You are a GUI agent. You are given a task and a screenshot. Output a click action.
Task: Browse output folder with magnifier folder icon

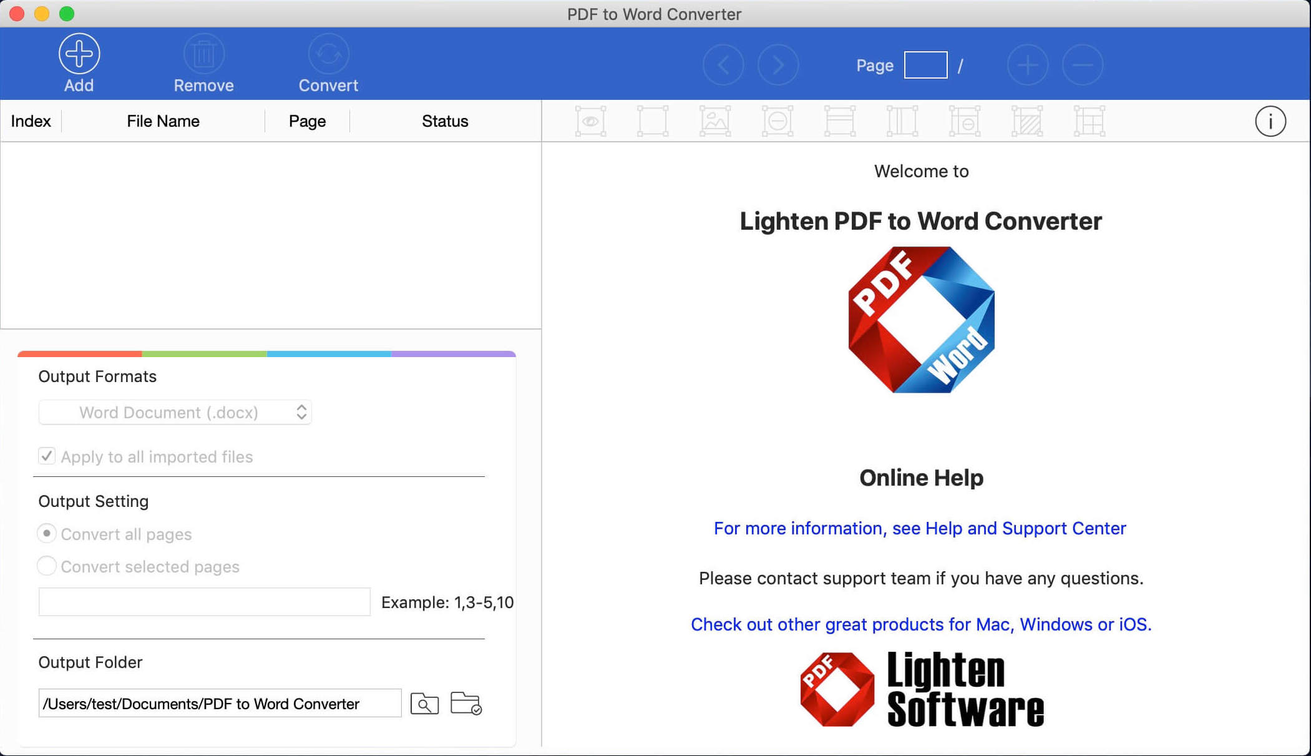pyautogui.click(x=424, y=704)
